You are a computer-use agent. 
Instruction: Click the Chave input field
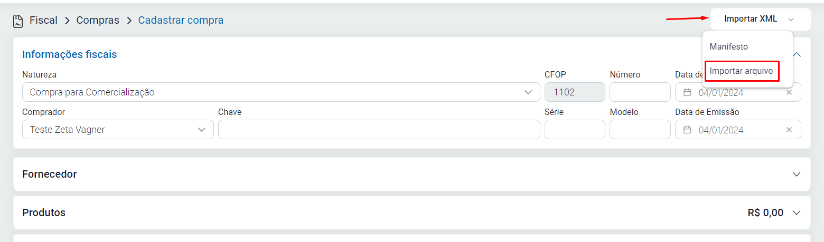tap(379, 130)
